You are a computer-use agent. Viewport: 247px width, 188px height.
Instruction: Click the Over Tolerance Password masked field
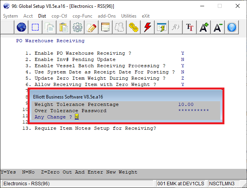pos(194,110)
